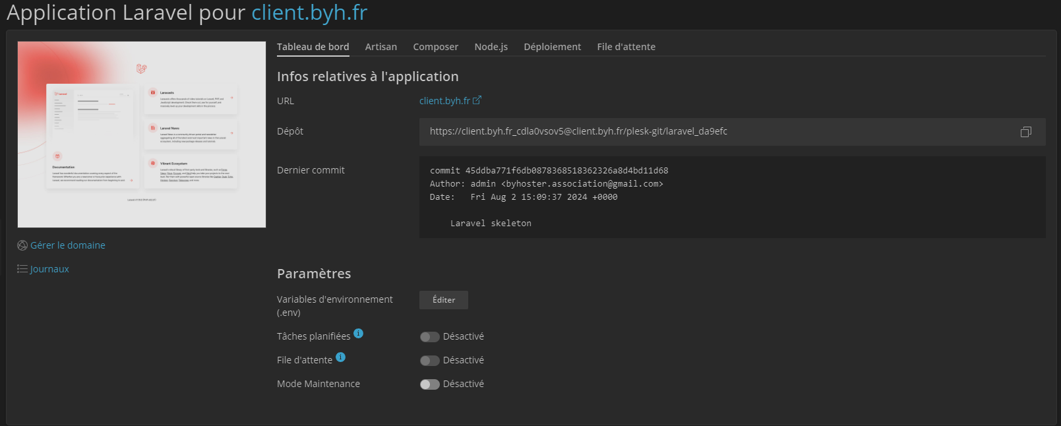Viewport: 1061px width, 426px height.
Task: Click the list icon beside Journaux
Action: coord(22,269)
